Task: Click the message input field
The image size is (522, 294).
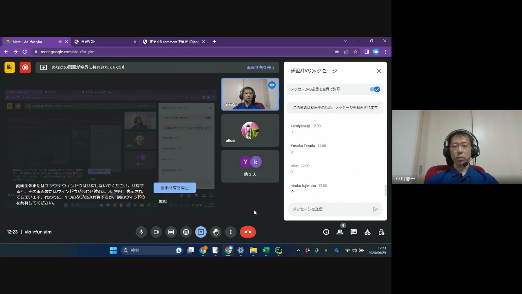Action: (x=330, y=209)
